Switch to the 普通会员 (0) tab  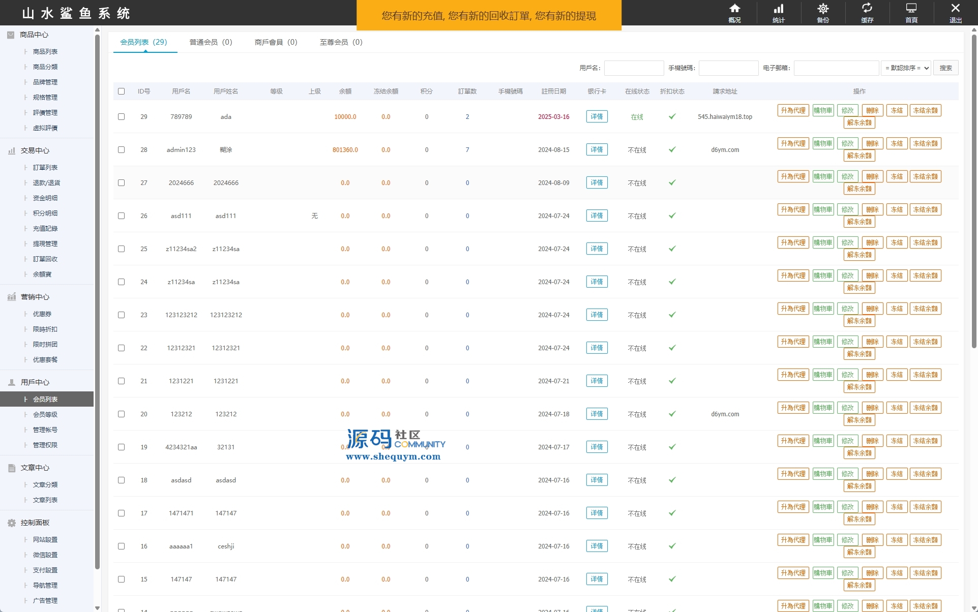[211, 42]
